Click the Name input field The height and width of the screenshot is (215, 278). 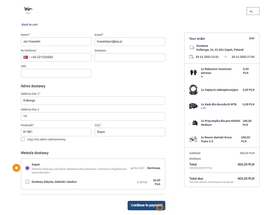tap(56, 41)
